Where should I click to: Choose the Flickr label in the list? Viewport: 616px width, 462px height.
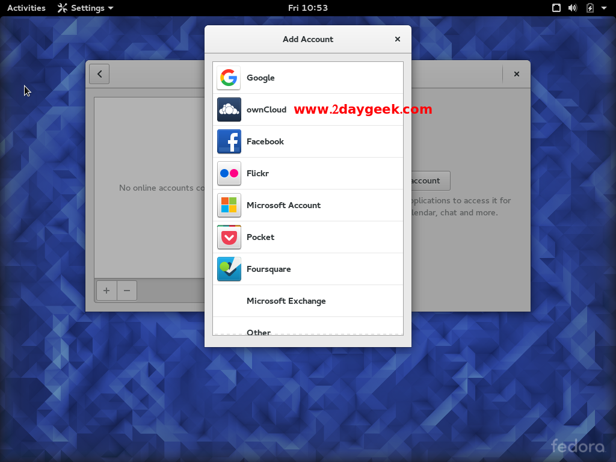tap(257, 173)
